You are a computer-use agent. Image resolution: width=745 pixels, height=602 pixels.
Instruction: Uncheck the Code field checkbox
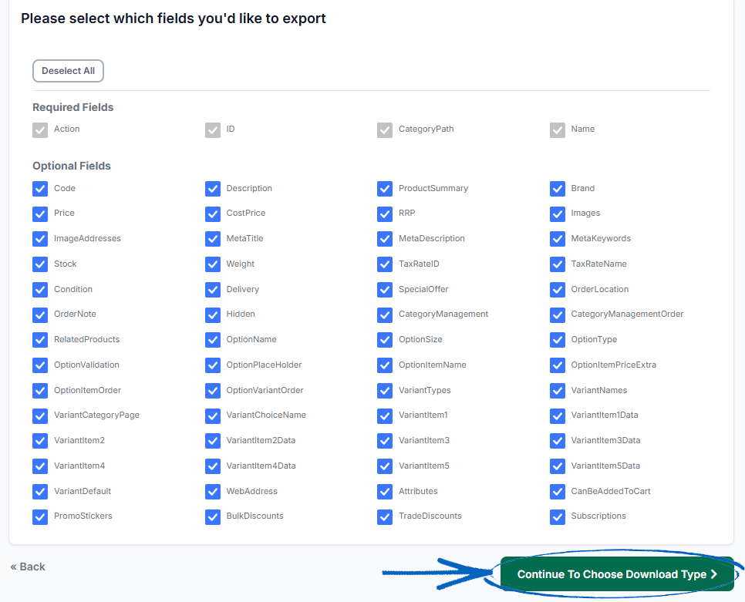click(x=40, y=189)
